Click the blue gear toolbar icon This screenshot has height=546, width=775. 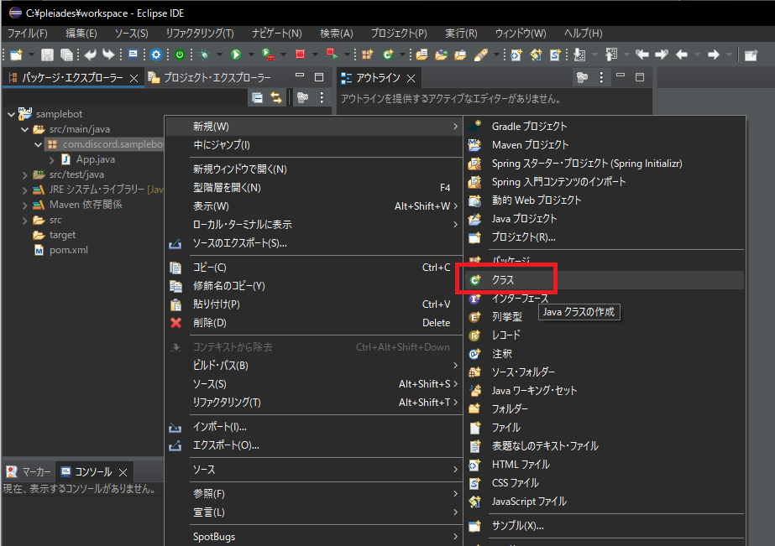[x=156, y=55]
